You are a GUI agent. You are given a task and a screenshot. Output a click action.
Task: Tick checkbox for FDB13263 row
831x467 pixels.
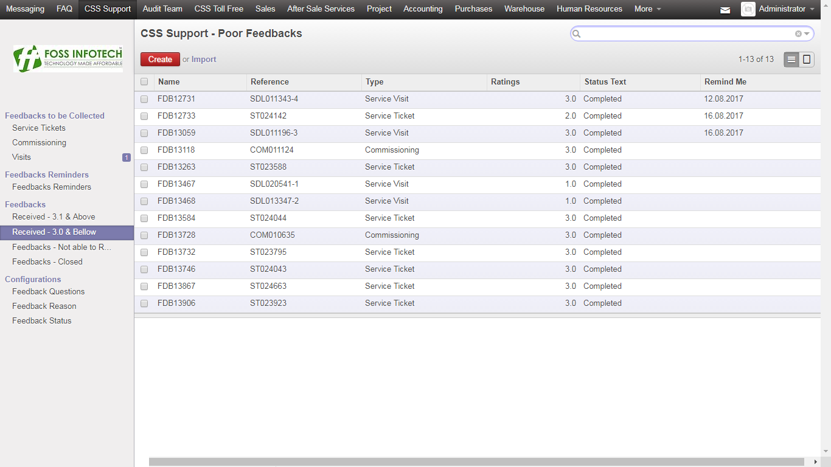[x=144, y=167]
